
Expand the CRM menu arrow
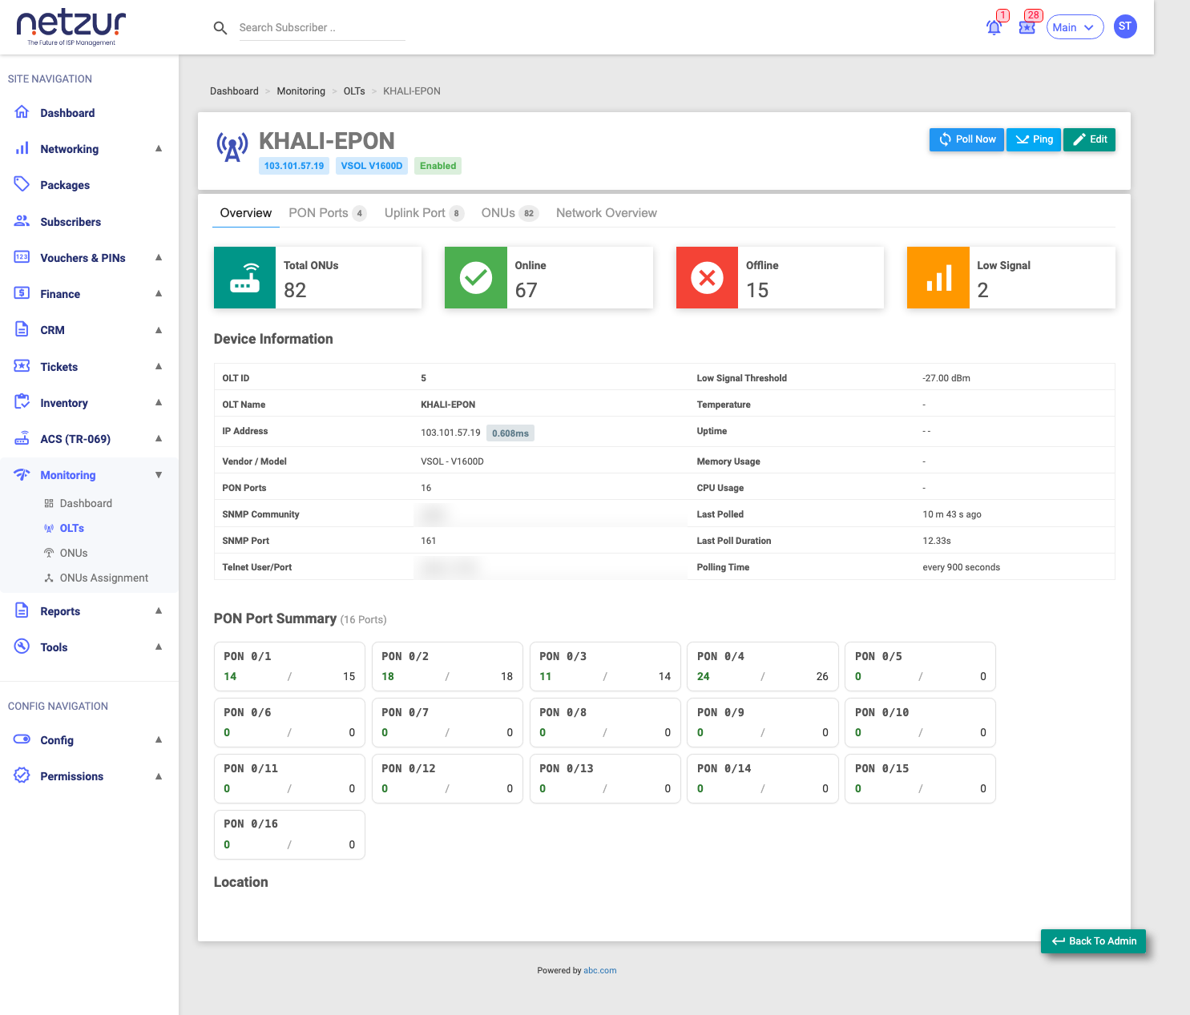(159, 329)
